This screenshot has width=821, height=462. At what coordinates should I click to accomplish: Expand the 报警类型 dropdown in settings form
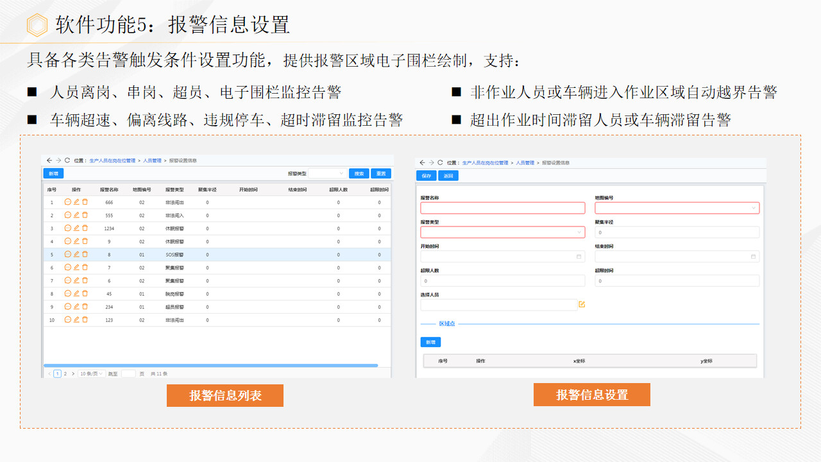[503, 232]
